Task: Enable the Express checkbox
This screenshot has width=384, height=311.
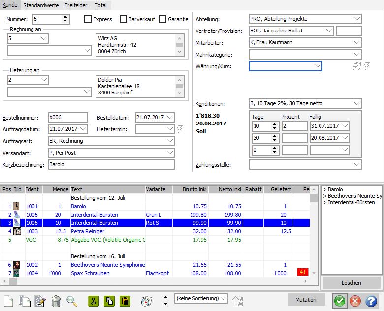Action: pyautogui.click(x=88, y=19)
